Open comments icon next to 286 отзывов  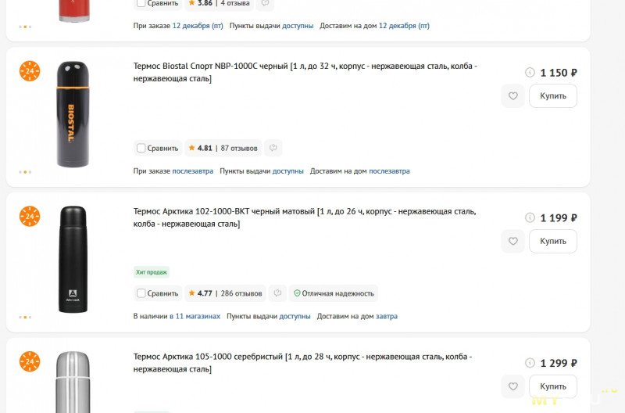277,293
